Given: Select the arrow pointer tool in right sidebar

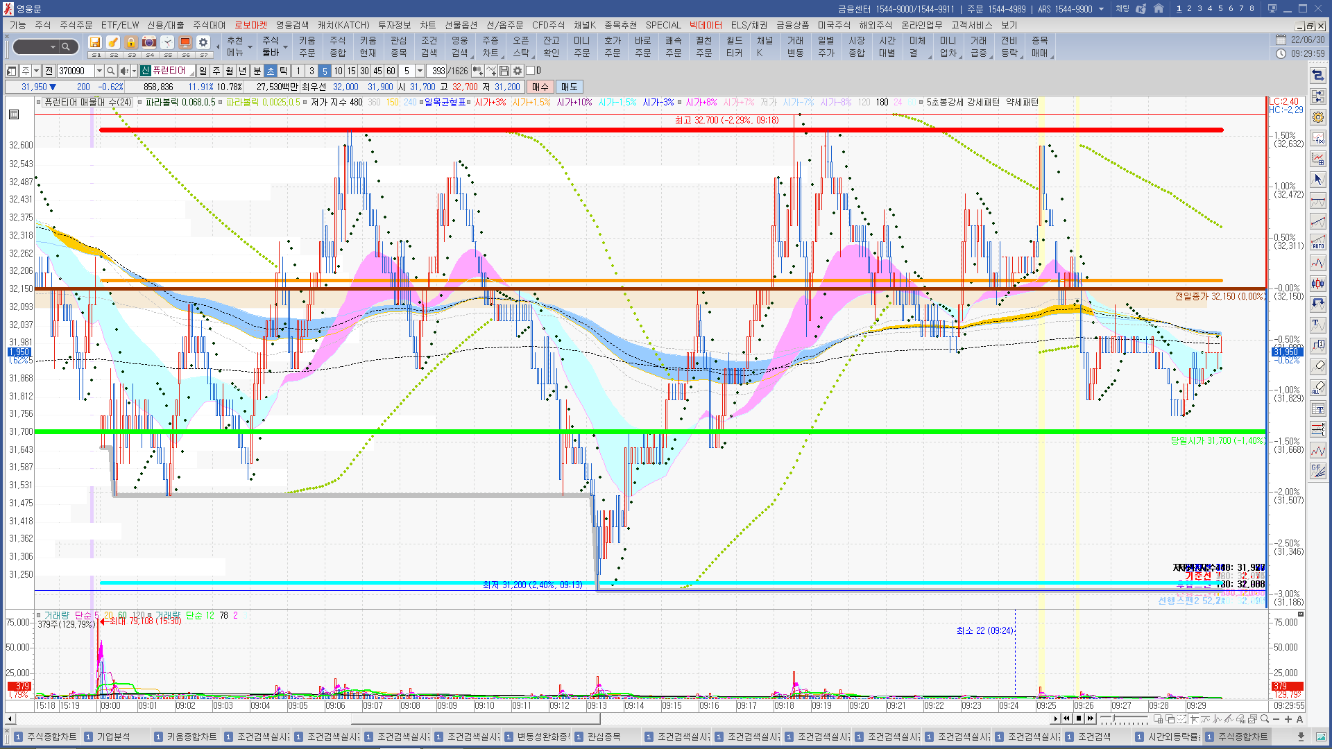Looking at the screenshot, I should (x=1318, y=180).
